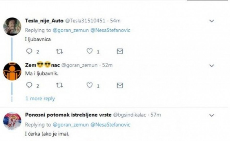Reply to Tesla_nije_Auto's tweet
Image resolution: width=230 pixels, height=141 pixels.
pos(29,52)
